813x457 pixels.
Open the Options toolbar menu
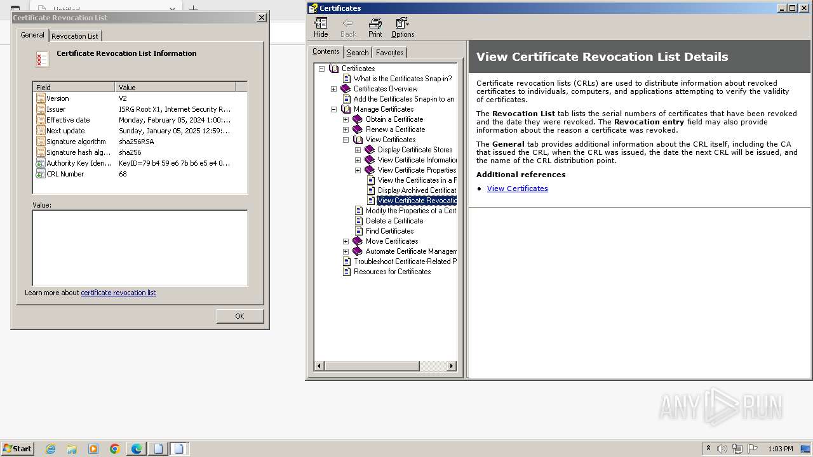click(x=403, y=27)
